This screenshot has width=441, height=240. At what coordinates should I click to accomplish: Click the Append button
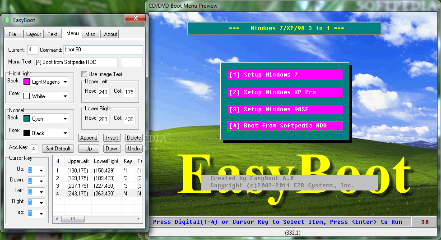pos(88,138)
